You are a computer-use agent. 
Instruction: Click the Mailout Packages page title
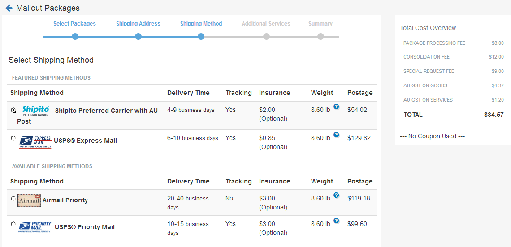[x=48, y=8]
